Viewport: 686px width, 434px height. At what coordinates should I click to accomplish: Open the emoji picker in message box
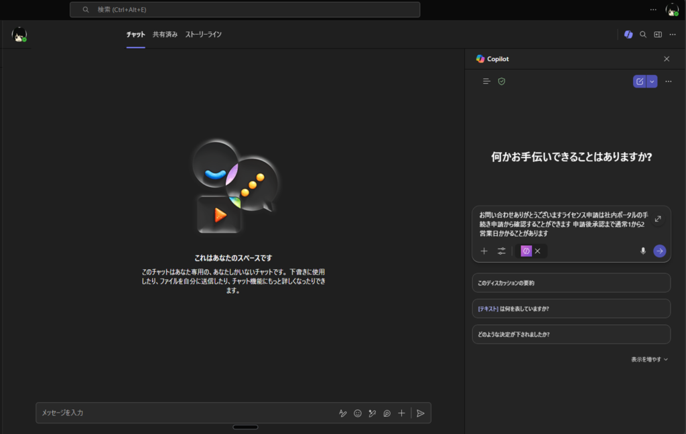click(x=358, y=413)
